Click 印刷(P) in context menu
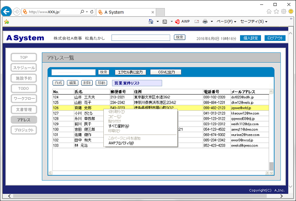 click(114, 131)
